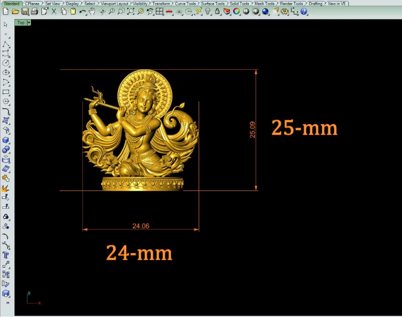Select the Standard toolbar tab
The height and width of the screenshot is (317, 402).
pyautogui.click(x=12, y=4)
